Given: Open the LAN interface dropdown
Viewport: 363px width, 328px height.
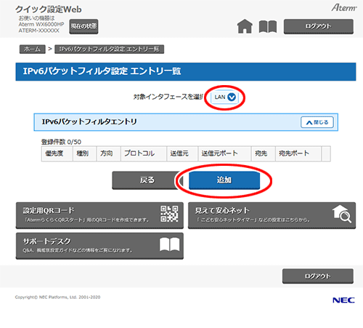Looking at the screenshot, I should tap(224, 97).
